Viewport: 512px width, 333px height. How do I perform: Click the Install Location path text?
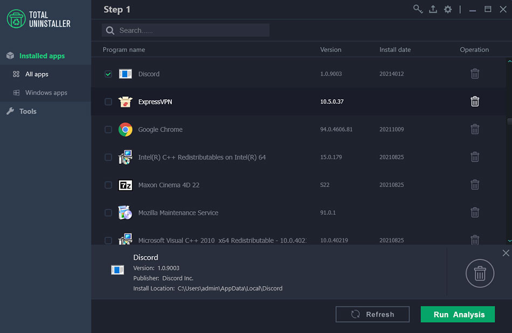pos(230,288)
